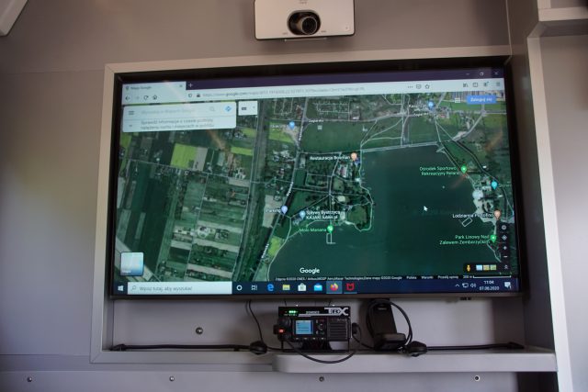The height and width of the screenshot is (392, 588).
Task: Select the Ośrodek Sportowo Rekreacyjny marker
Action: (463, 169)
